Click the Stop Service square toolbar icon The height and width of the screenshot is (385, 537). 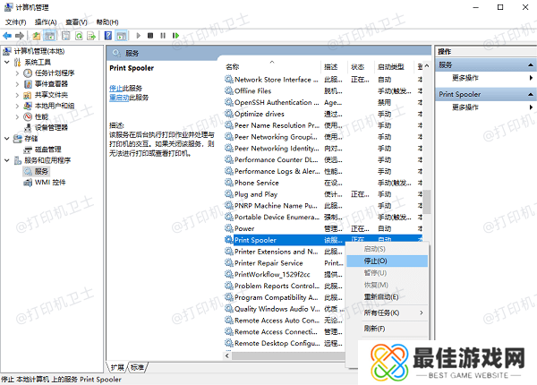[150, 36]
